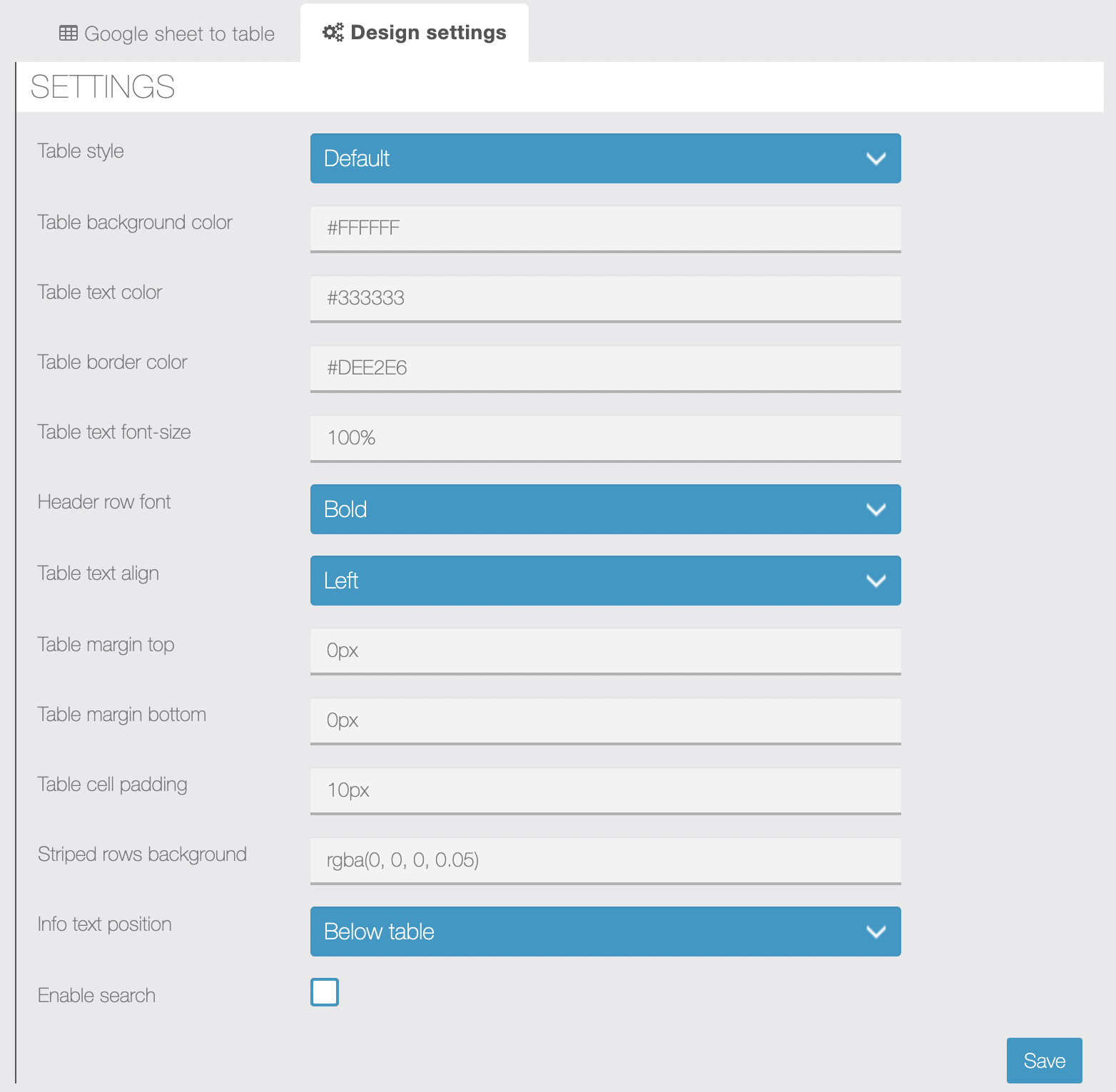The image size is (1116, 1092).
Task: Save the design settings
Action: point(1044,1061)
